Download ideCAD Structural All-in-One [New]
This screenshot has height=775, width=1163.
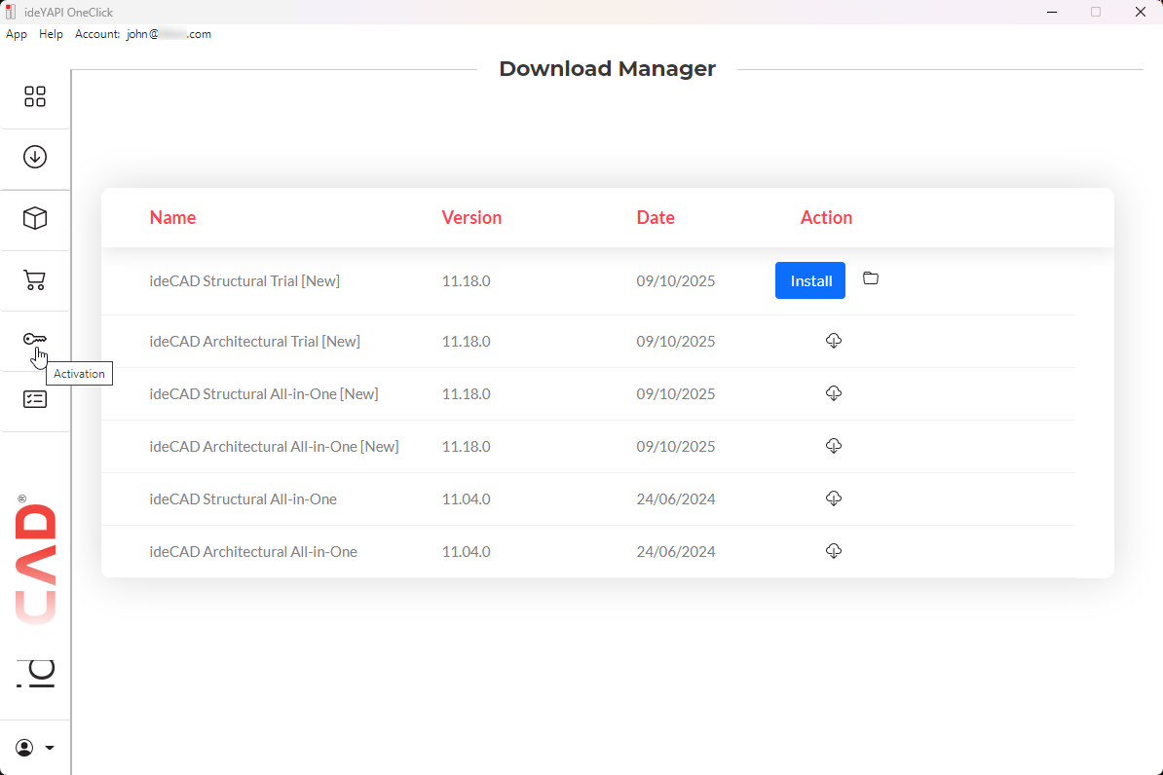pyautogui.click(x=833, y=393)
